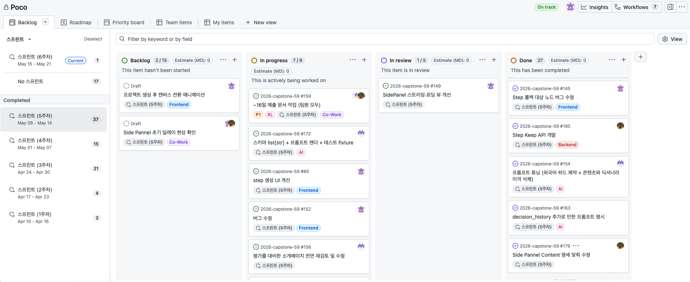Screen dimensions: 690x282
Task: Click the On track status badge
Action: point(547,7)
